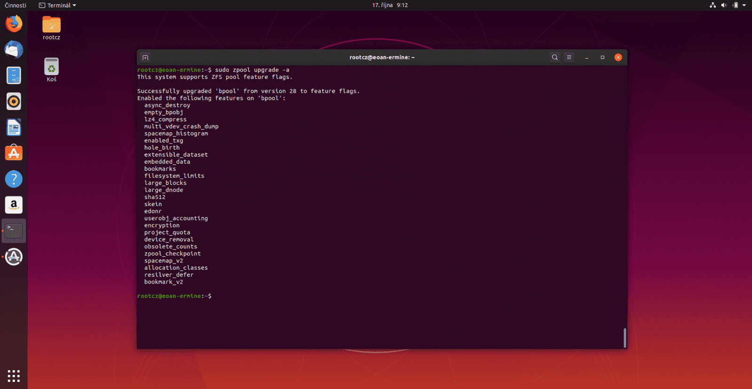Click the 'sha512' feature line

[155, 197]
